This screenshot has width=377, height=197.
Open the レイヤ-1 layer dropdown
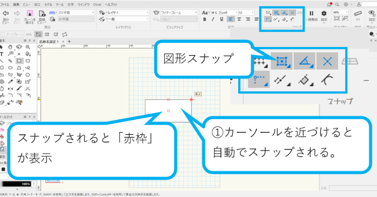[128, 12]
